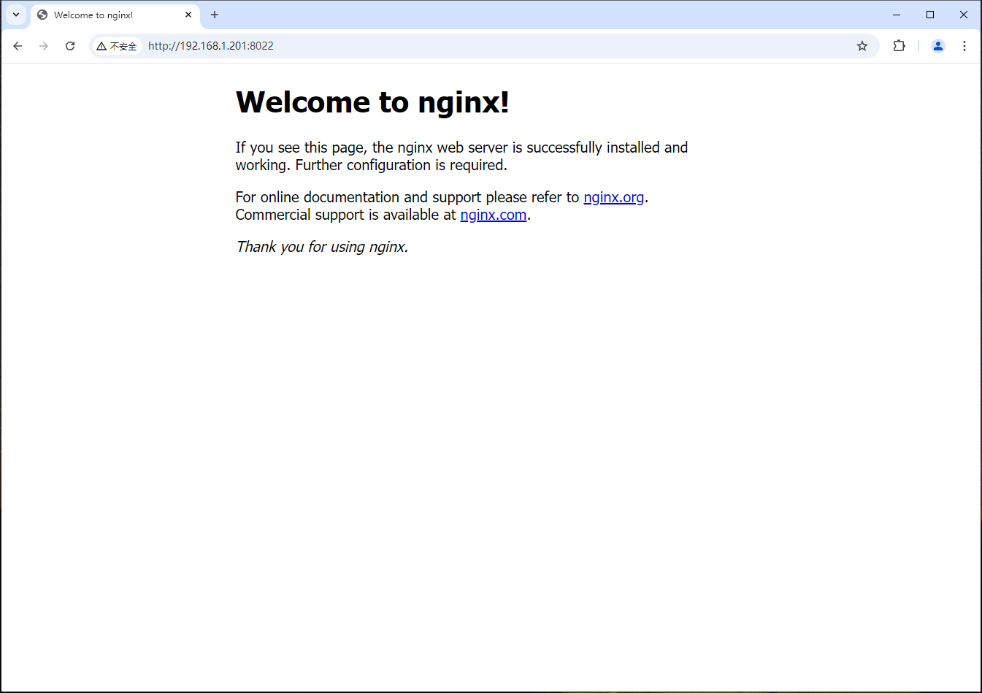Open the user profile avatar menu
982x693 pixels.
pos(938,46)
